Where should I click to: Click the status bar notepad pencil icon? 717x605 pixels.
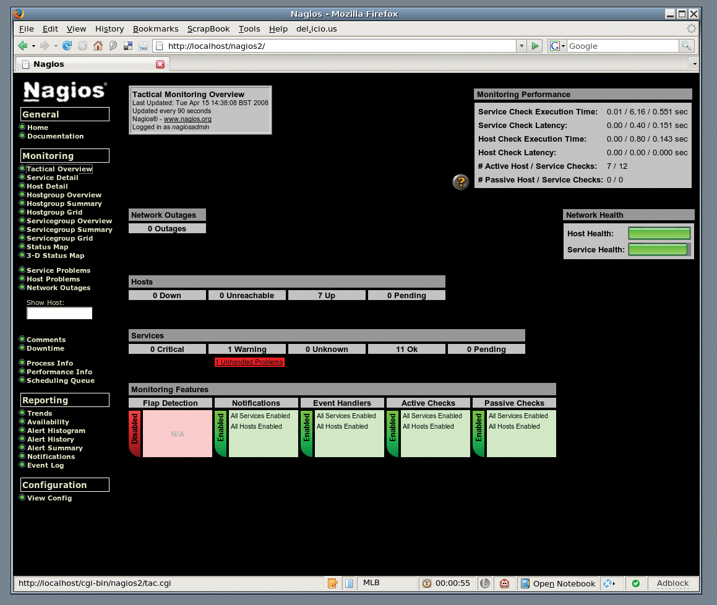click(x=332, y=583)
